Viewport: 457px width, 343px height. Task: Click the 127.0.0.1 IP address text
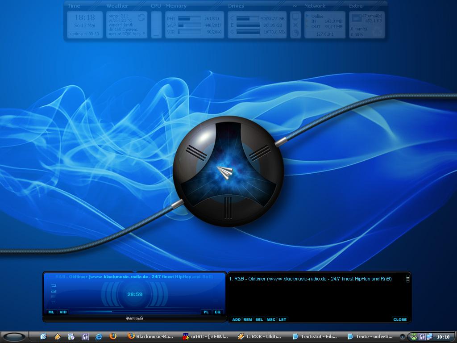325,34
